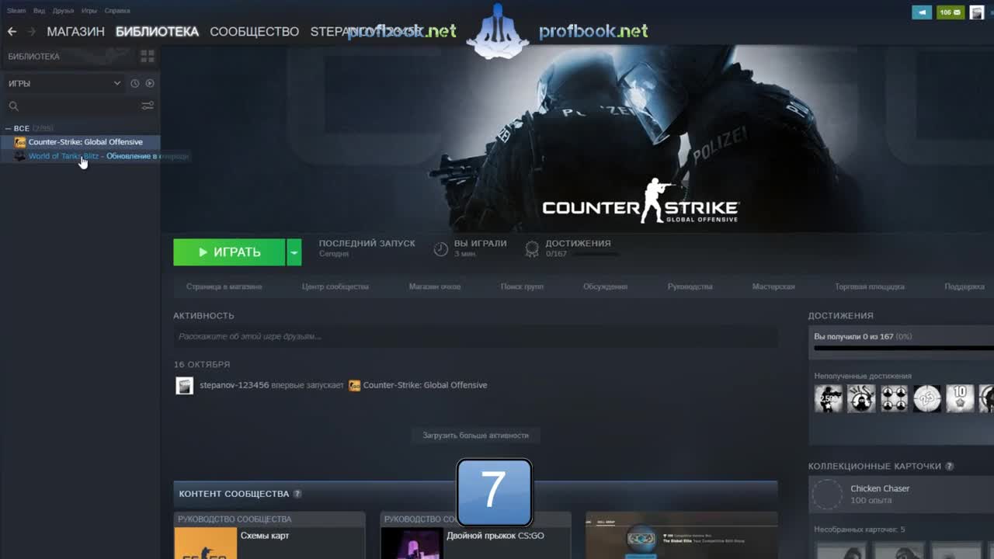Viewport: 994px width, 559px height.
Task: Click the green ИГРАТЬ button
Action: [x=229, y=252]
